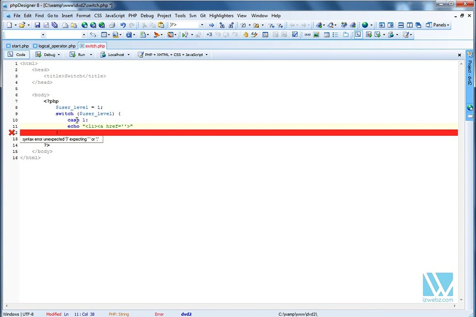Open the )?> combo box dropdown arrow
The image size is (476, 317).
pos(202,25)
